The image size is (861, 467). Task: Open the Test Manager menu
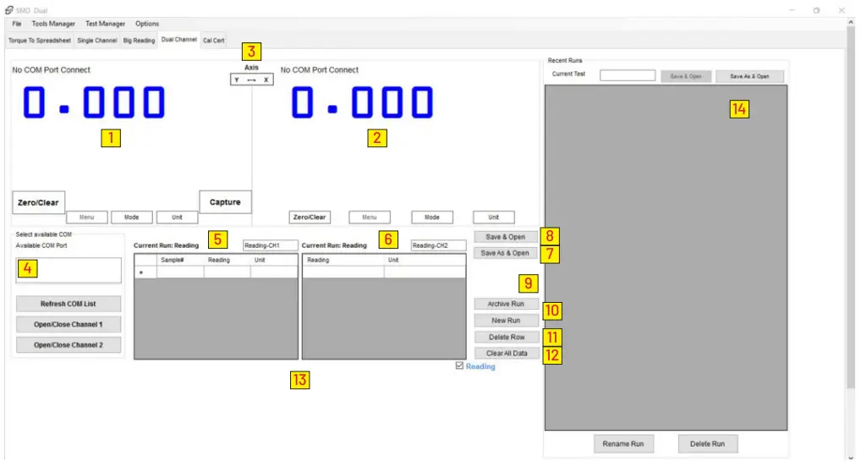105,24
